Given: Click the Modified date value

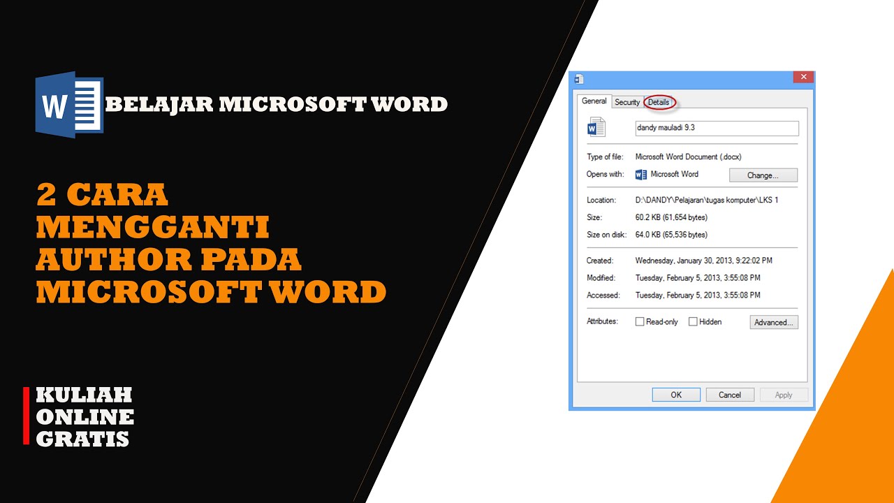Looking at the screenshot, I should (x=698, y=278).
